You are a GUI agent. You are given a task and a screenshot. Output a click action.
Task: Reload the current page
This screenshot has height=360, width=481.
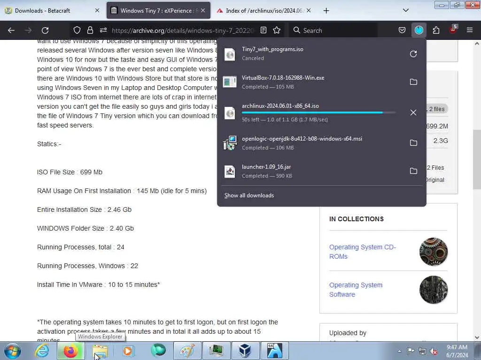pos(45,30)
